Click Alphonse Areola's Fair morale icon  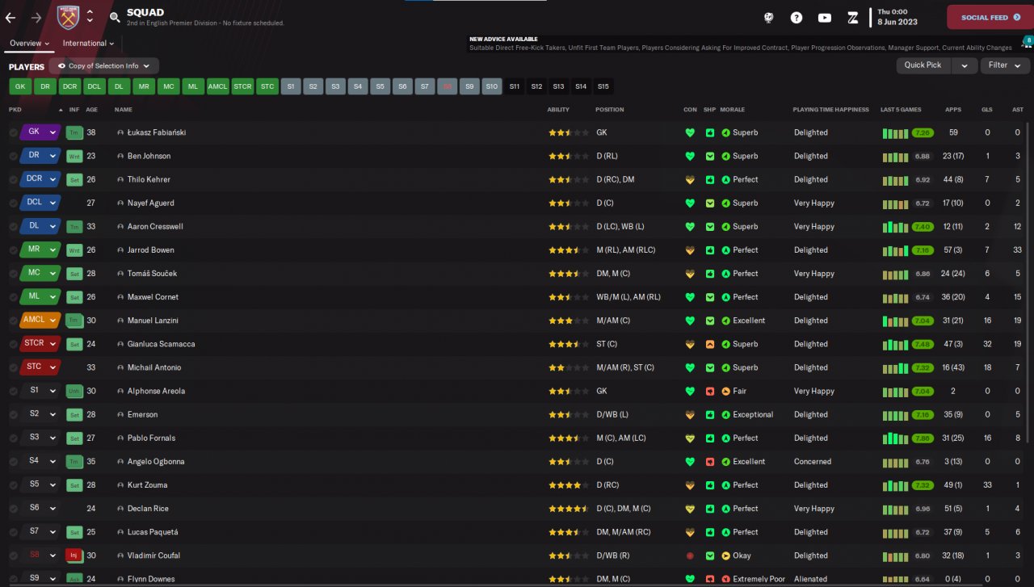(725, 391)
